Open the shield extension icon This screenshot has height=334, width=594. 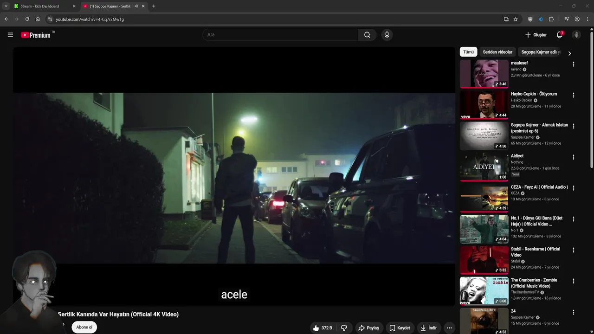point(530,19)
